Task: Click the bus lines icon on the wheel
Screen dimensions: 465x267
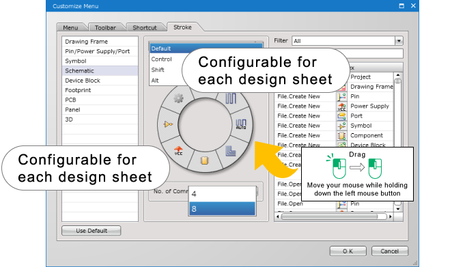Action: 230,151
